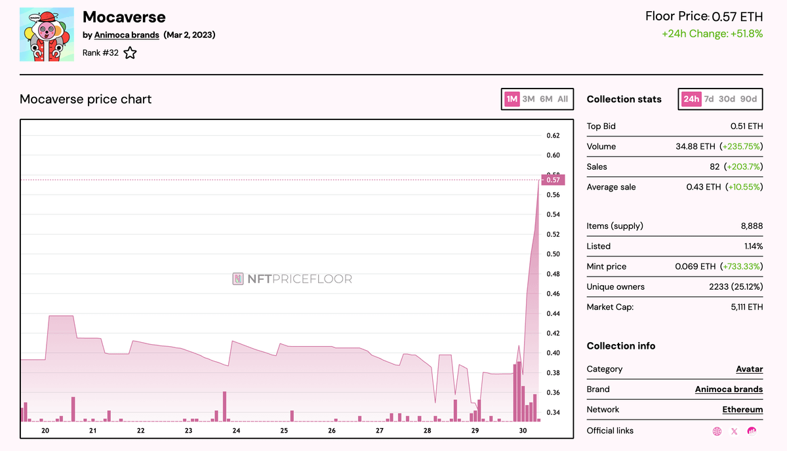
Task: Open the Animoca brands creator link
Action: click(127, 35)
